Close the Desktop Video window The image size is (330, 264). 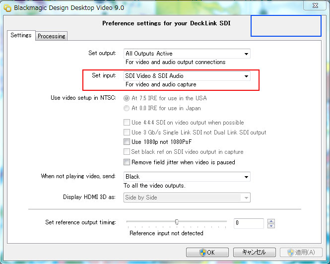[315, 5]
